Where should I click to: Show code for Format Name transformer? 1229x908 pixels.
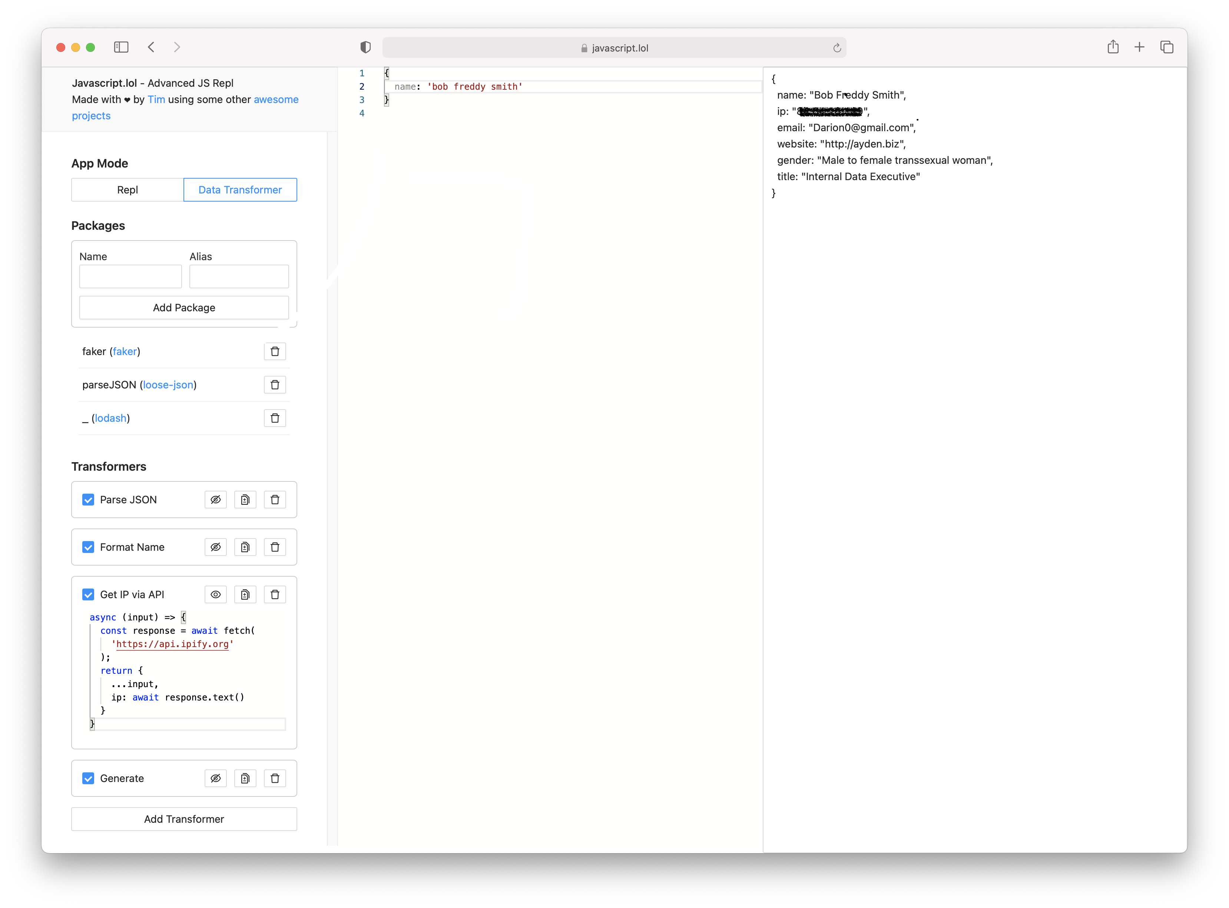click(215, 547)
